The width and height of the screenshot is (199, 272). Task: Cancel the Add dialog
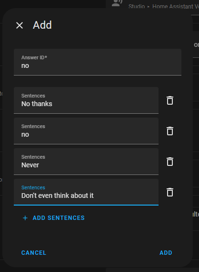click(34, 253)
